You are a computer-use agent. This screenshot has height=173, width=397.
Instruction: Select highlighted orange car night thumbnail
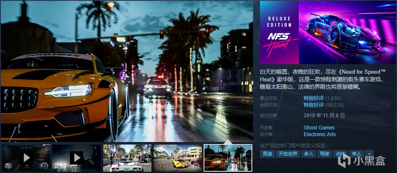click(x=228, y=158)
